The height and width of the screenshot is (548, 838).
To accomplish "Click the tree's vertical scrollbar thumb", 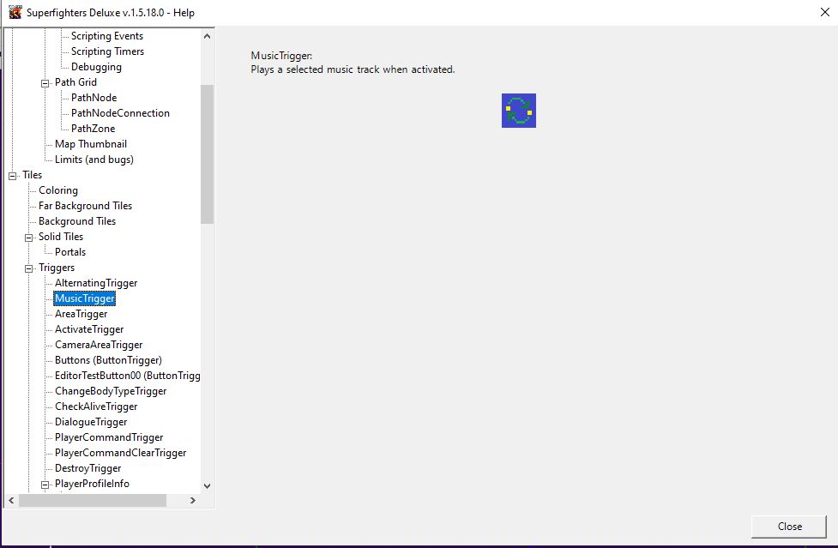I will [x=208, y=154].
